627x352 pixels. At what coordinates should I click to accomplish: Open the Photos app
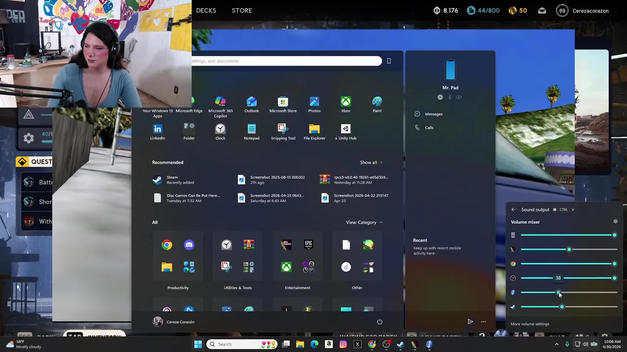coord(314,105)
